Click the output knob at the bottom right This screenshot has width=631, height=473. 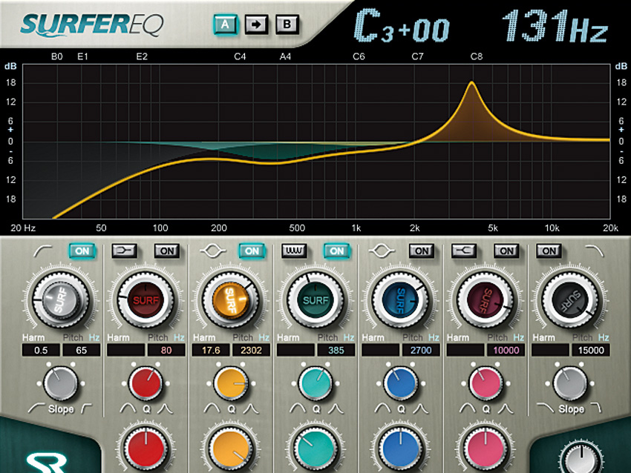pyautogui.click(x=581, y=458)
